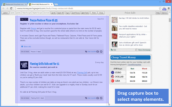Reload the page

tap(11, 8)
